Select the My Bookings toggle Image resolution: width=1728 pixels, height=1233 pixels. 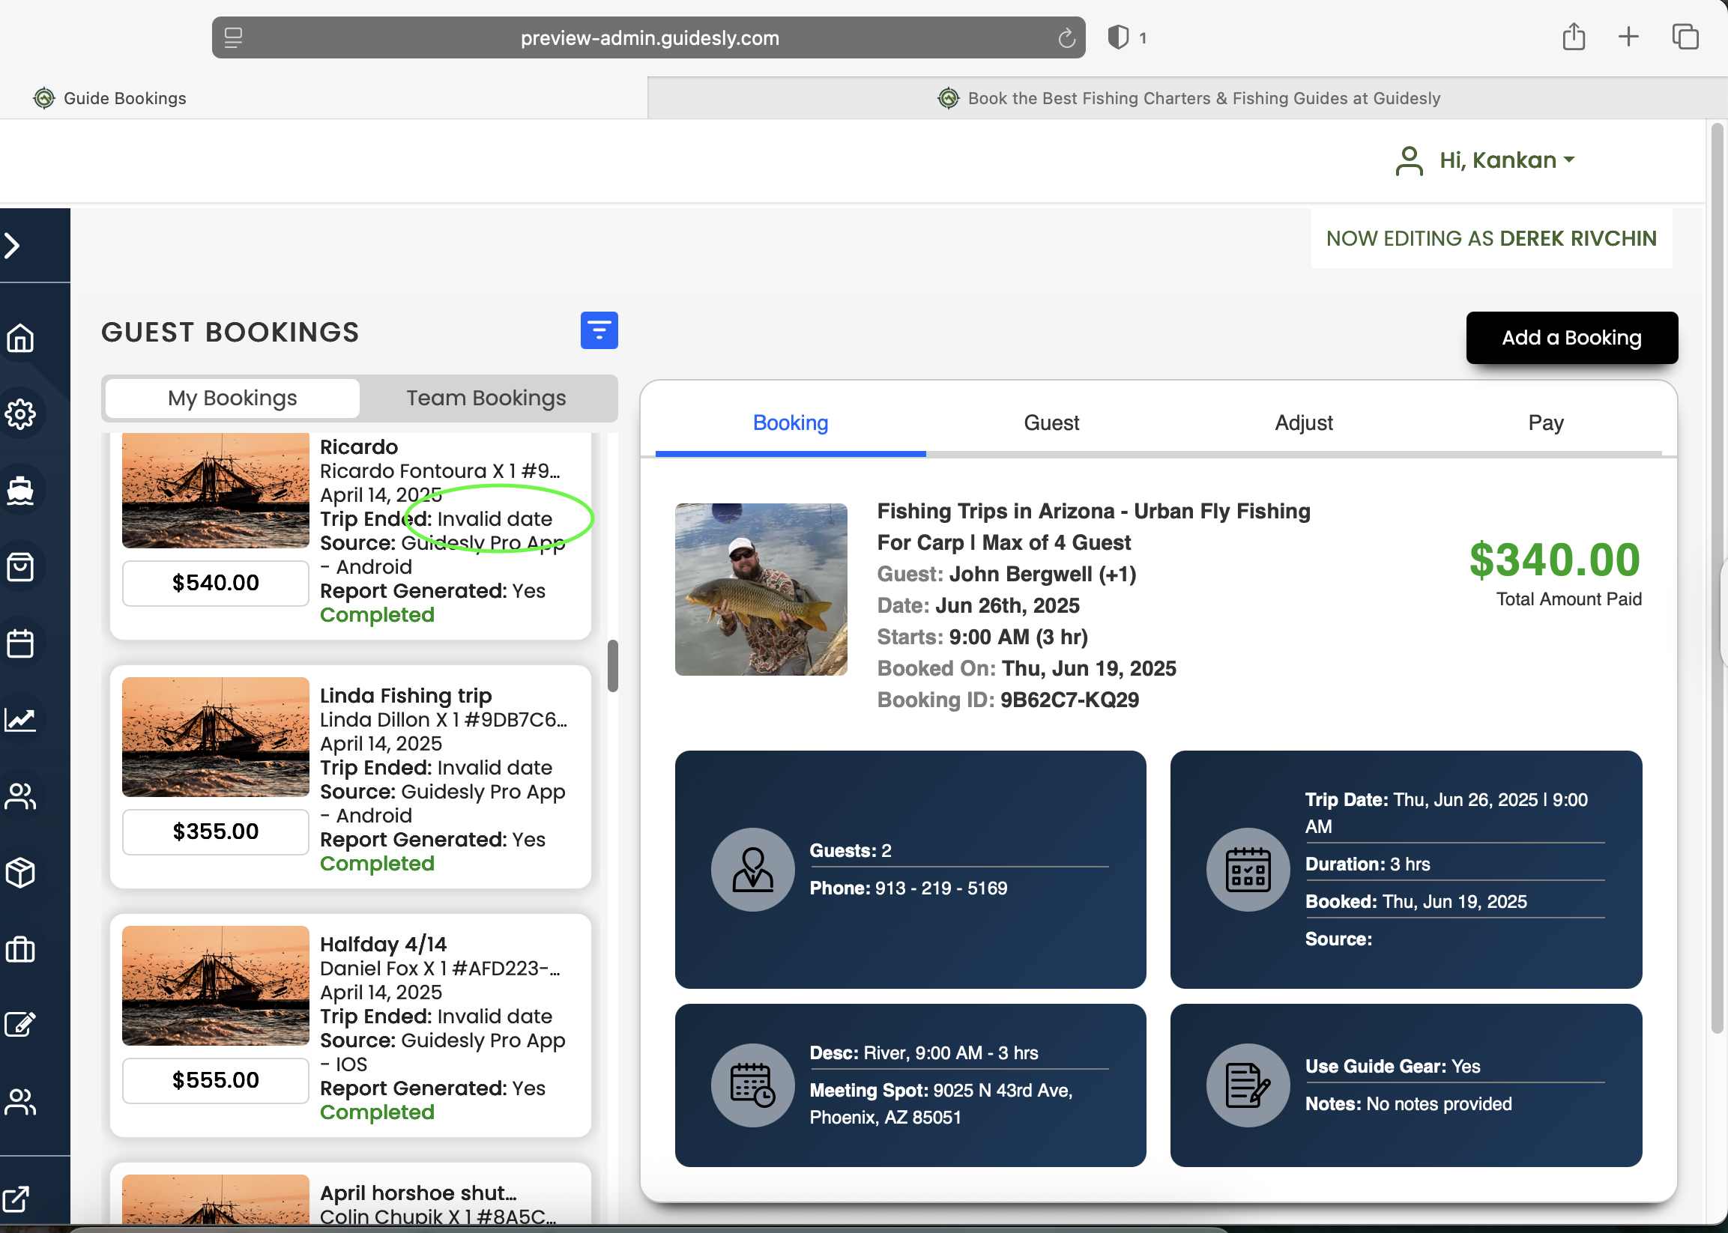click(x=232, y=398)
